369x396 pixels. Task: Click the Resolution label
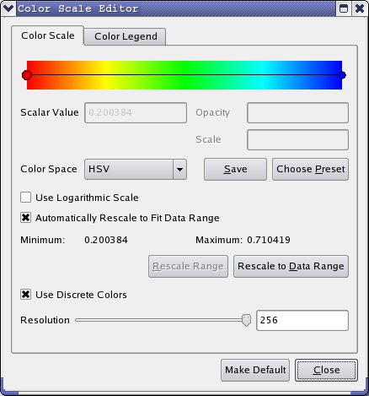(x=45, y=320)
